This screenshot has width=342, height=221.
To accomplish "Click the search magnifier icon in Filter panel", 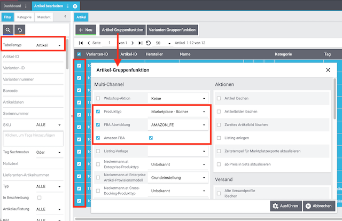I will [8, 30].
